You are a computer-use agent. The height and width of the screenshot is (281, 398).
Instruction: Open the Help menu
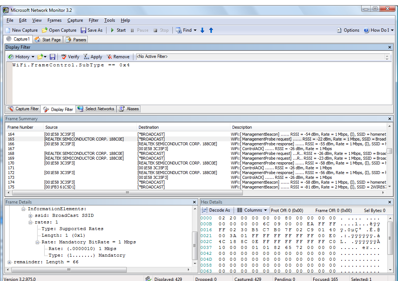pos(125,20)
